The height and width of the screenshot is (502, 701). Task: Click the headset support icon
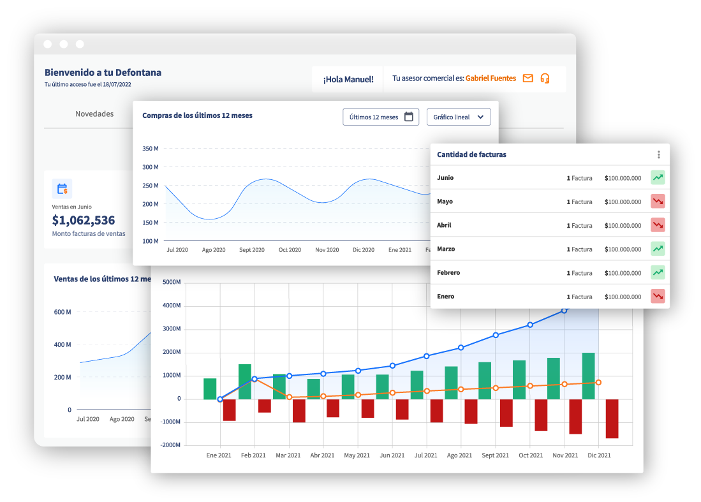click(x=544, y=78)
